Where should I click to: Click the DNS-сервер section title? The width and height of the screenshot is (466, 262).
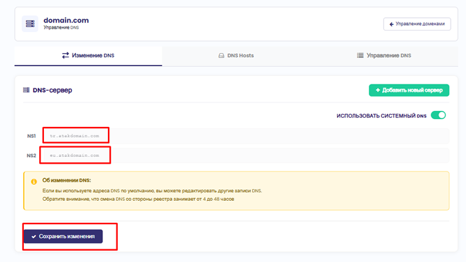(x=53, y=90)
